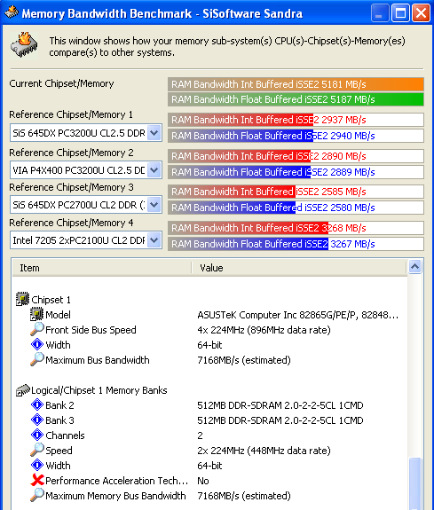Click the blue diamond icon beside Width under Speed
Screen dimensions: 434x510
36,465
